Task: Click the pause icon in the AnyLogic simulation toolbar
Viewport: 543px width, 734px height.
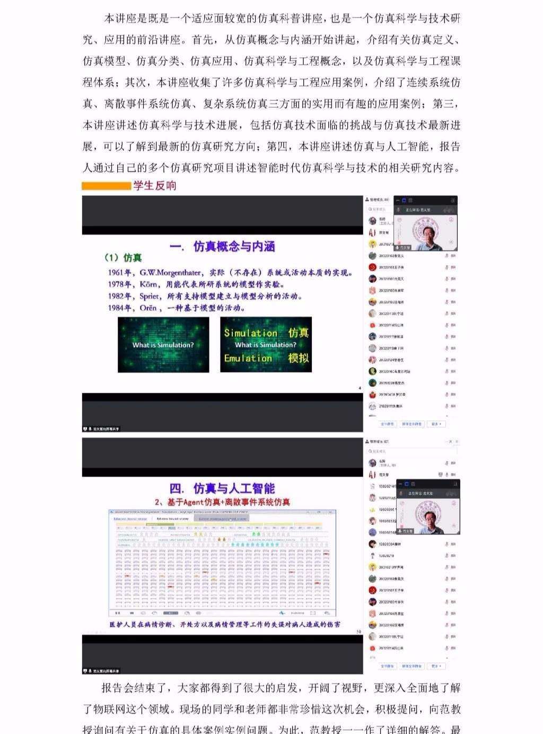Action: [118, 613]
